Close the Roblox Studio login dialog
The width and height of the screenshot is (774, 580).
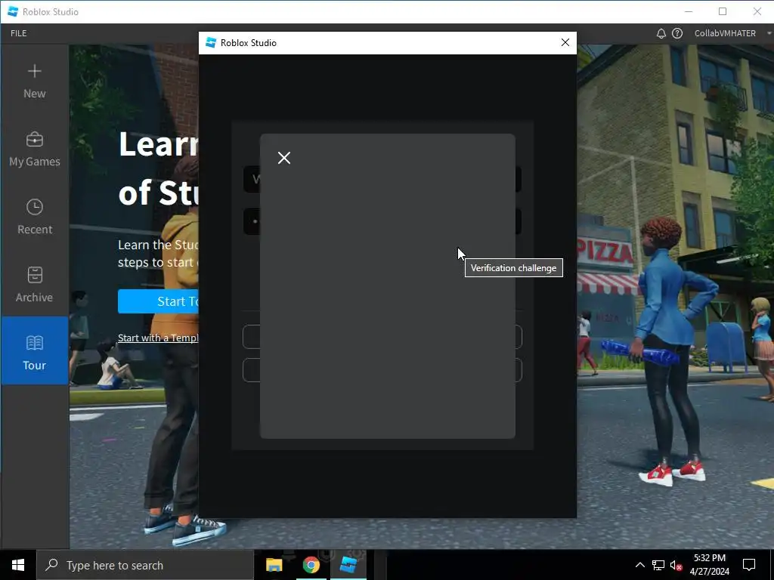[565, 42]
